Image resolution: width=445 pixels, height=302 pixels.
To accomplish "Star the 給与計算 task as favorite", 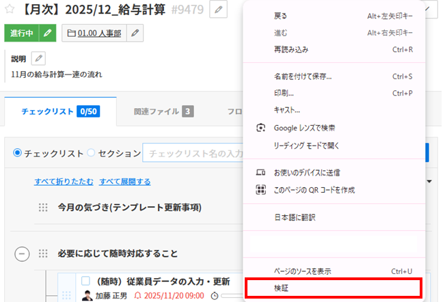I will pos(10,10).
